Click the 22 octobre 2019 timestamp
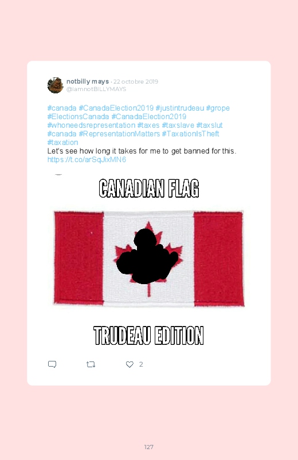The image size is (298, 460). coord(136,81)
